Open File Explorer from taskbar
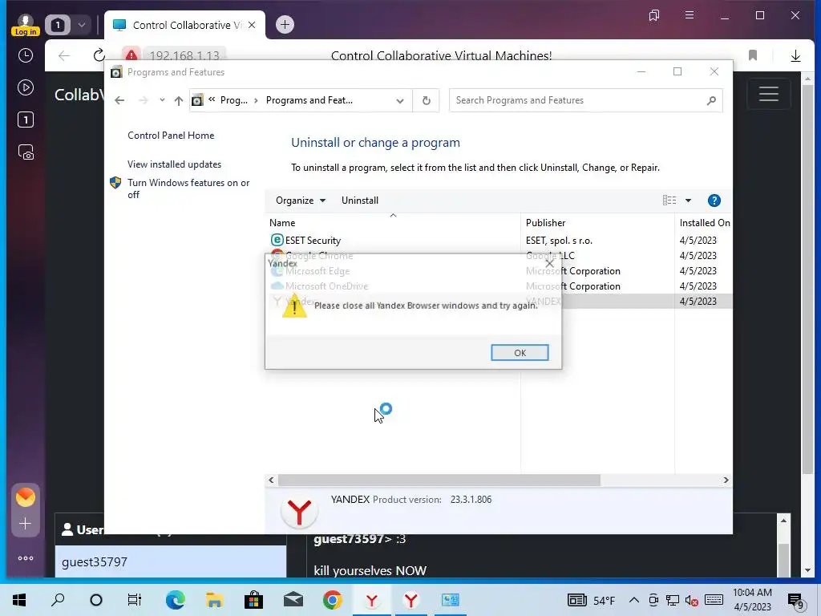 click(215, 600)
